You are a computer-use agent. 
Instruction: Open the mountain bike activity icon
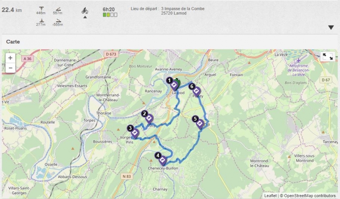pyautogui.click(x=85, y=10)
